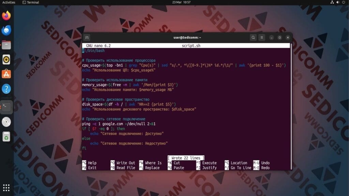Open the Terminal hamburger menu

262,37
